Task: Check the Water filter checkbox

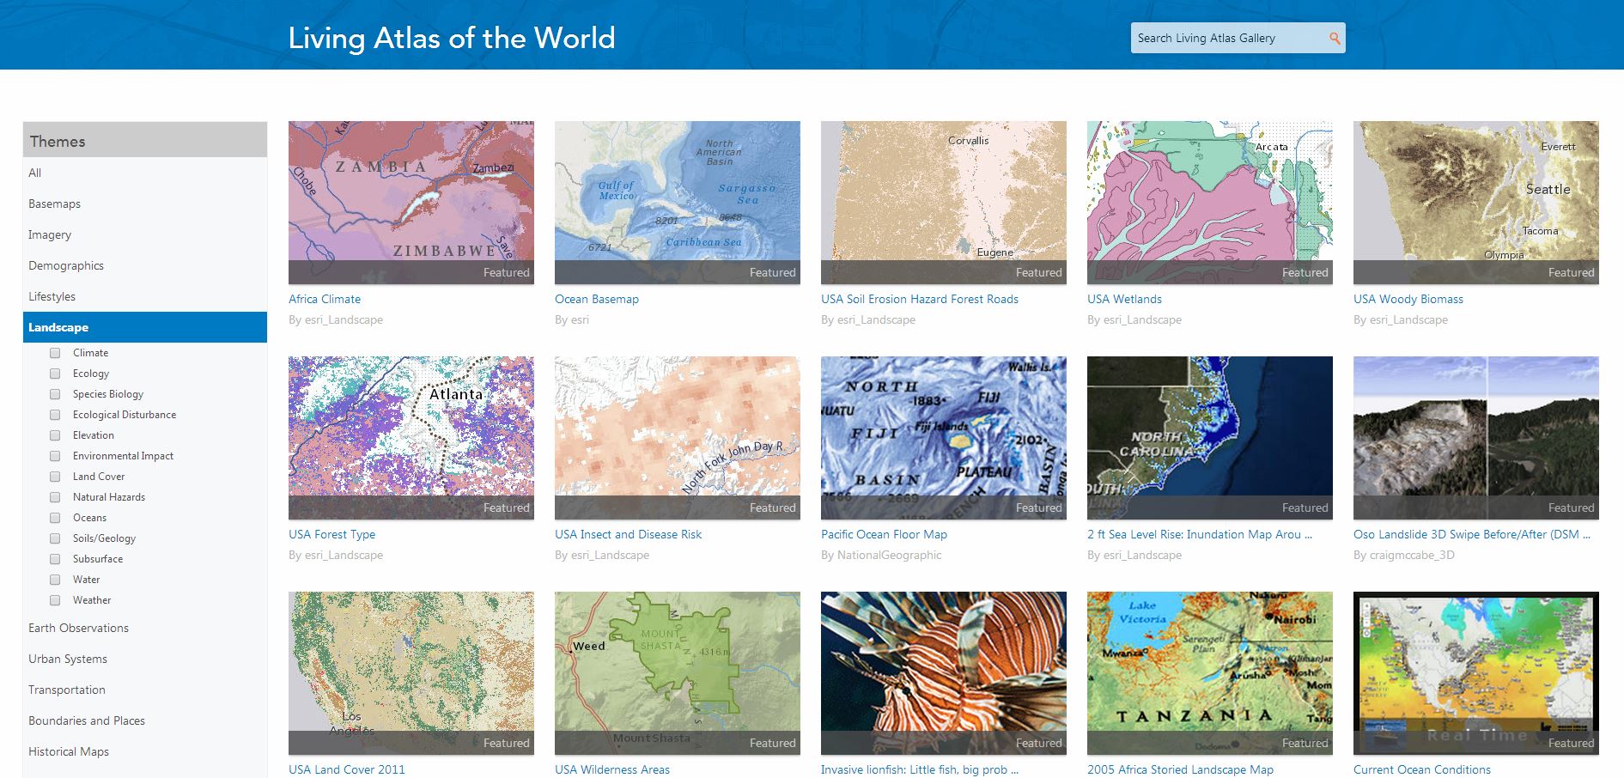Action: (x=55, y=580)
